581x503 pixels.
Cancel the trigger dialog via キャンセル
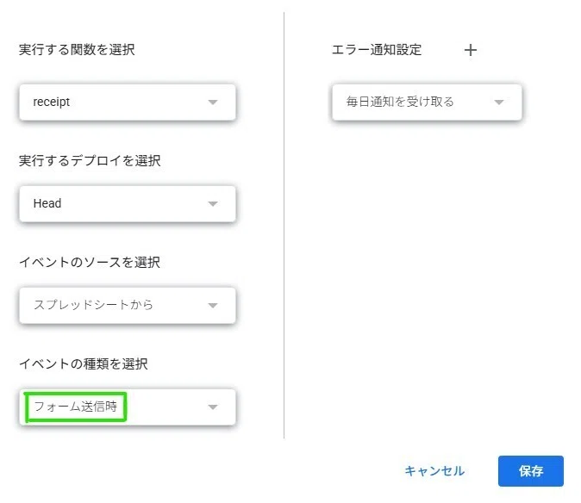[x=434, y=471]
